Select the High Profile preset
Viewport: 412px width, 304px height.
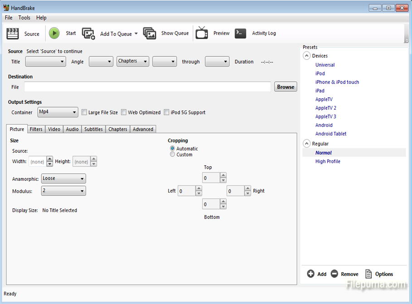click(x=328, y=161)
